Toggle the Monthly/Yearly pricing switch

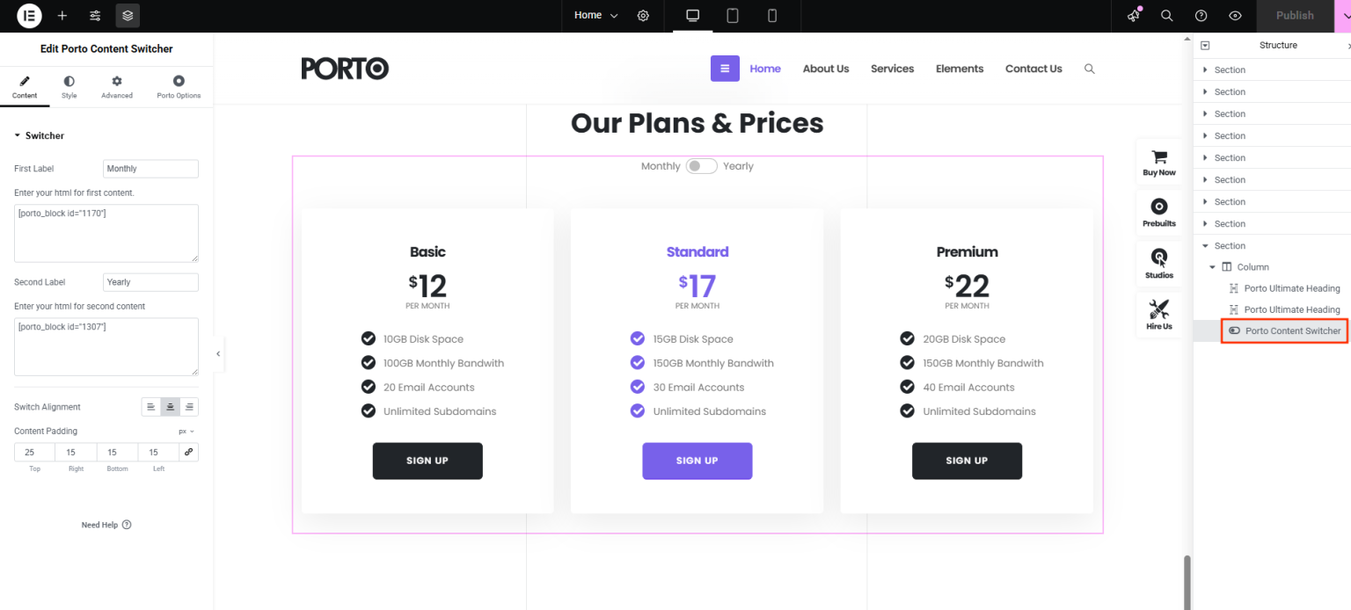702,166
